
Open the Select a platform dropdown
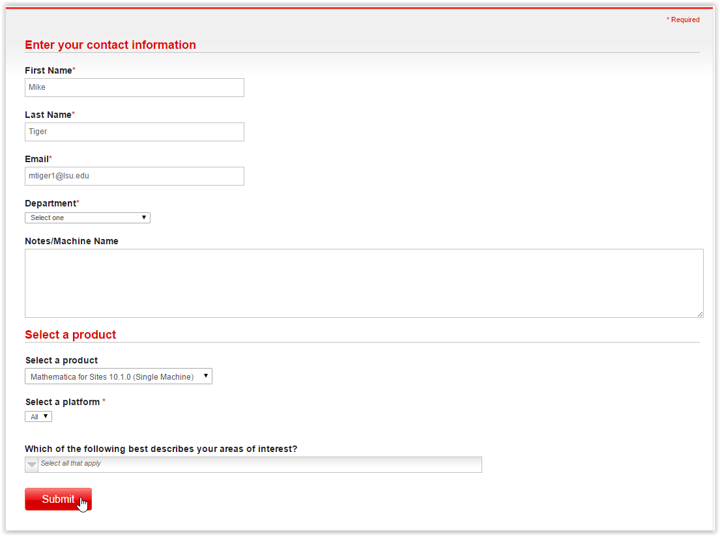pyautogui.click(x=38, y=417)
